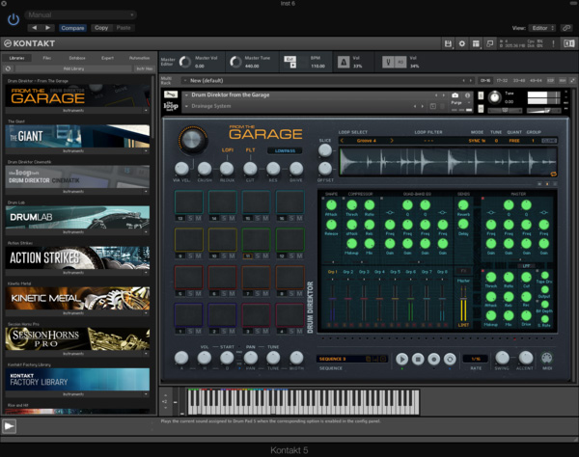The height and width of the screenshot is (457, 579).
Task: Click the next preset right arrow
Action: pyautogui.click(x=47, y=28)
